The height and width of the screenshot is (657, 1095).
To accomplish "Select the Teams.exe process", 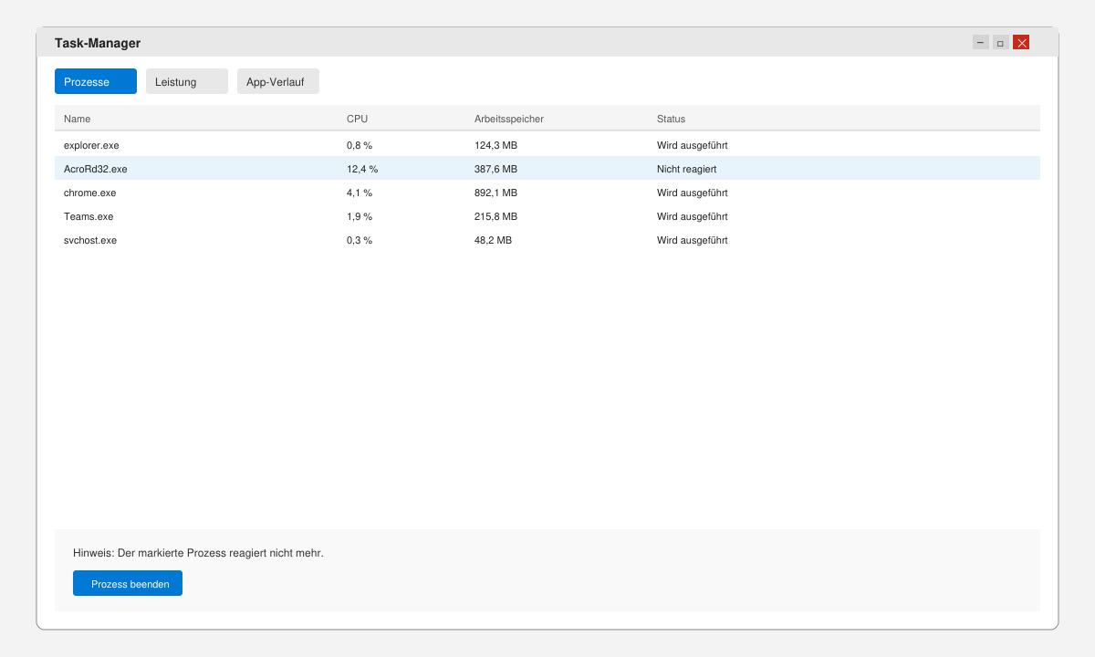I will click(547, 216).
